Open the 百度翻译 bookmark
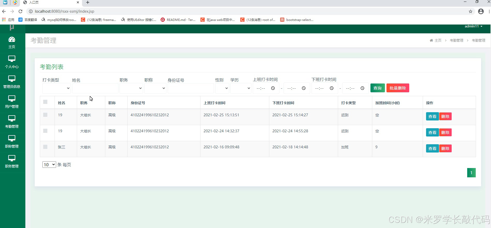 point(28,20)
